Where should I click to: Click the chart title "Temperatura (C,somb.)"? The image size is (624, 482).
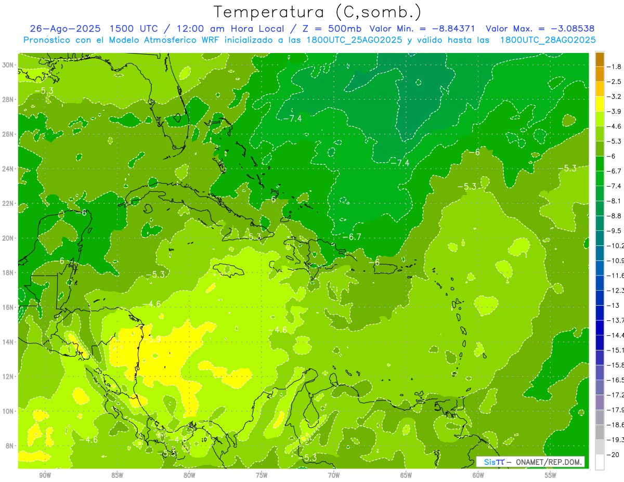tap(318, 12)
